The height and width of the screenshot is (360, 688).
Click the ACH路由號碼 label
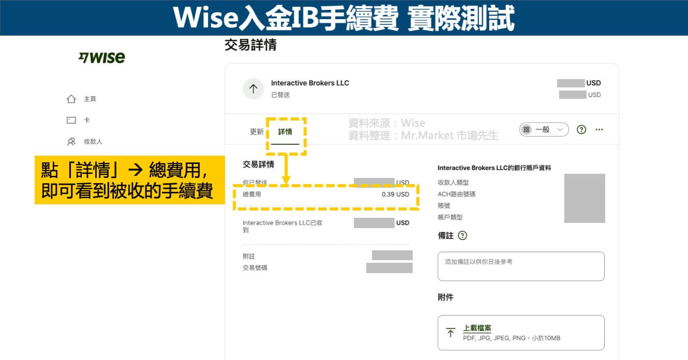click(x=457, y=194)
